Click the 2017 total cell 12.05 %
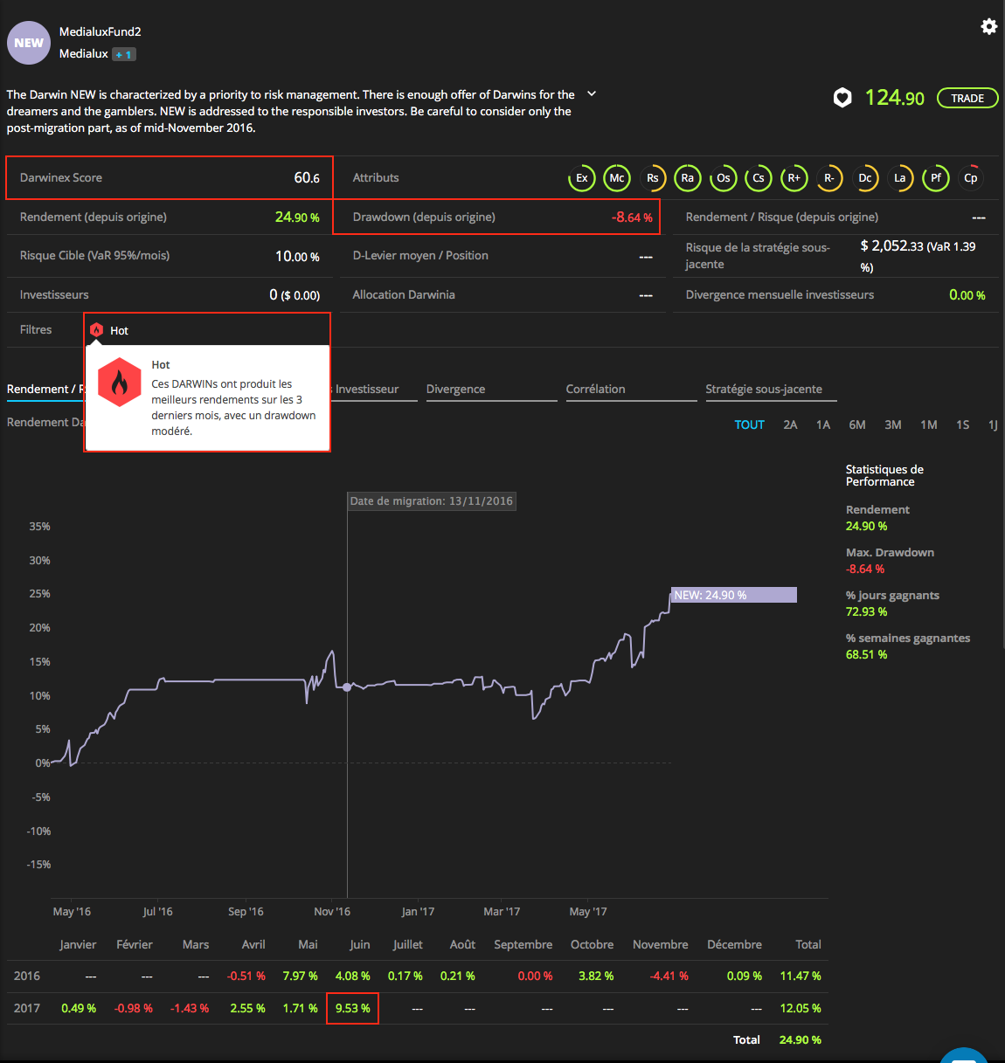This screenshot has height=1063, width=1005. (801, 1008)
